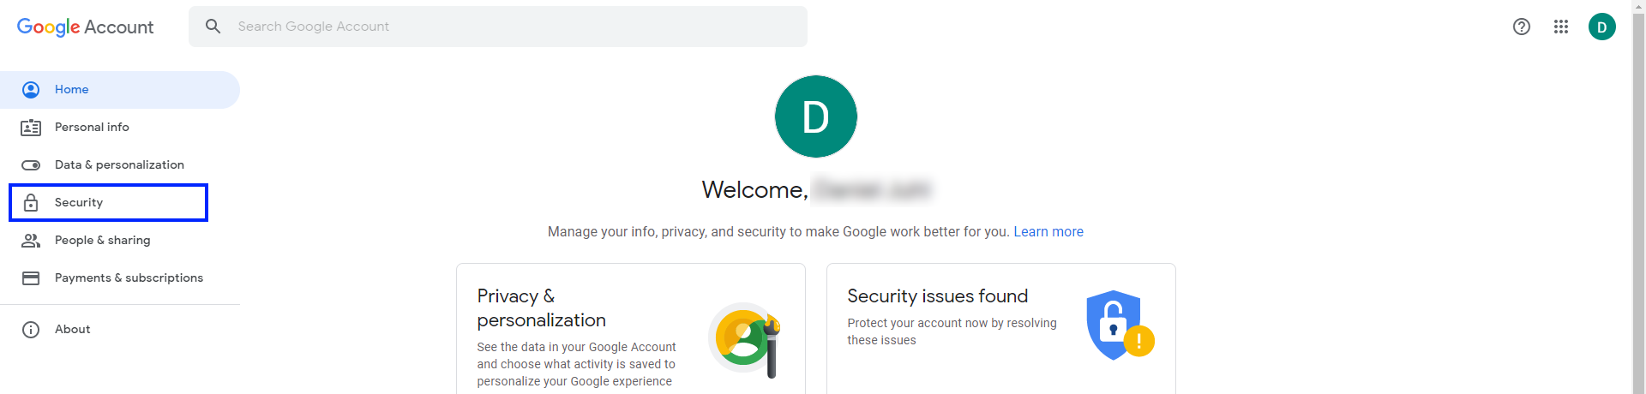Open Payments & subscriptions section
This screenshot has height=394, width=1646.
129,278
